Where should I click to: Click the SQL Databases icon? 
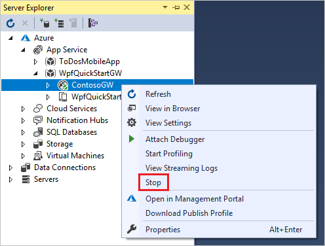[38, 132]
